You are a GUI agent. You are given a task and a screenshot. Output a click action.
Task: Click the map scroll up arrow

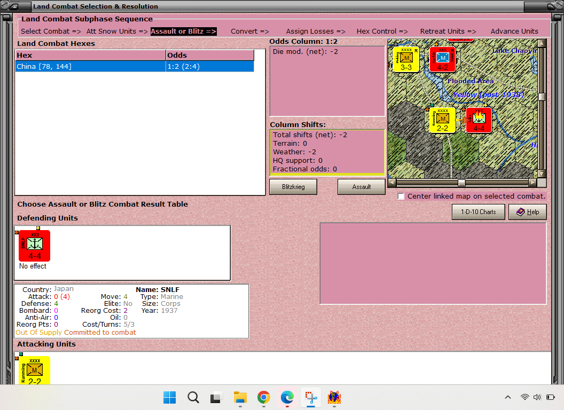(x=542, y=43)
